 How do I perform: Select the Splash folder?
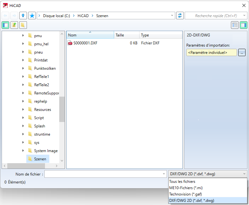tap(40, 126)
